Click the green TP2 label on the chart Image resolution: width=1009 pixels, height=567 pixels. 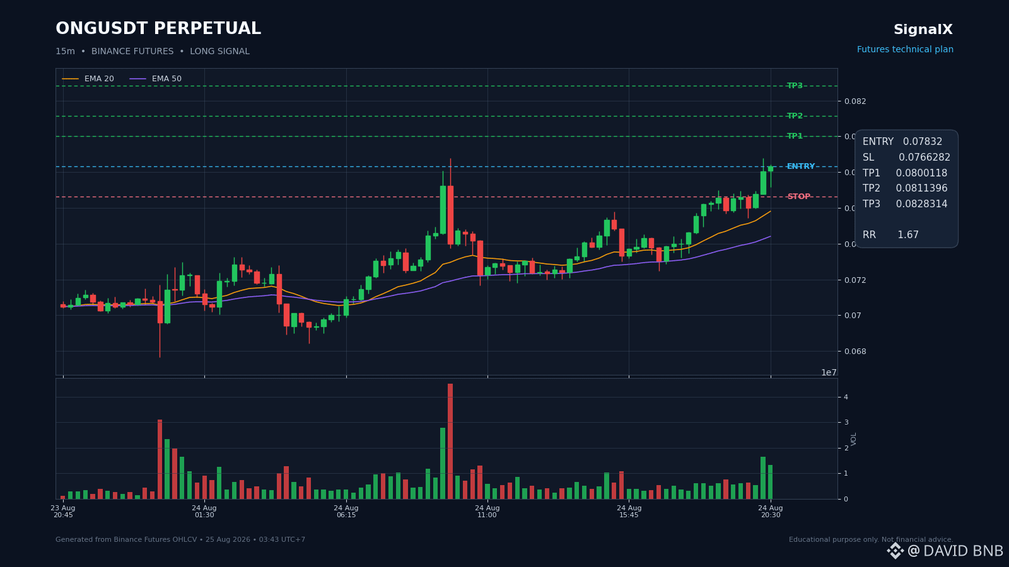[x=795, y=116]
